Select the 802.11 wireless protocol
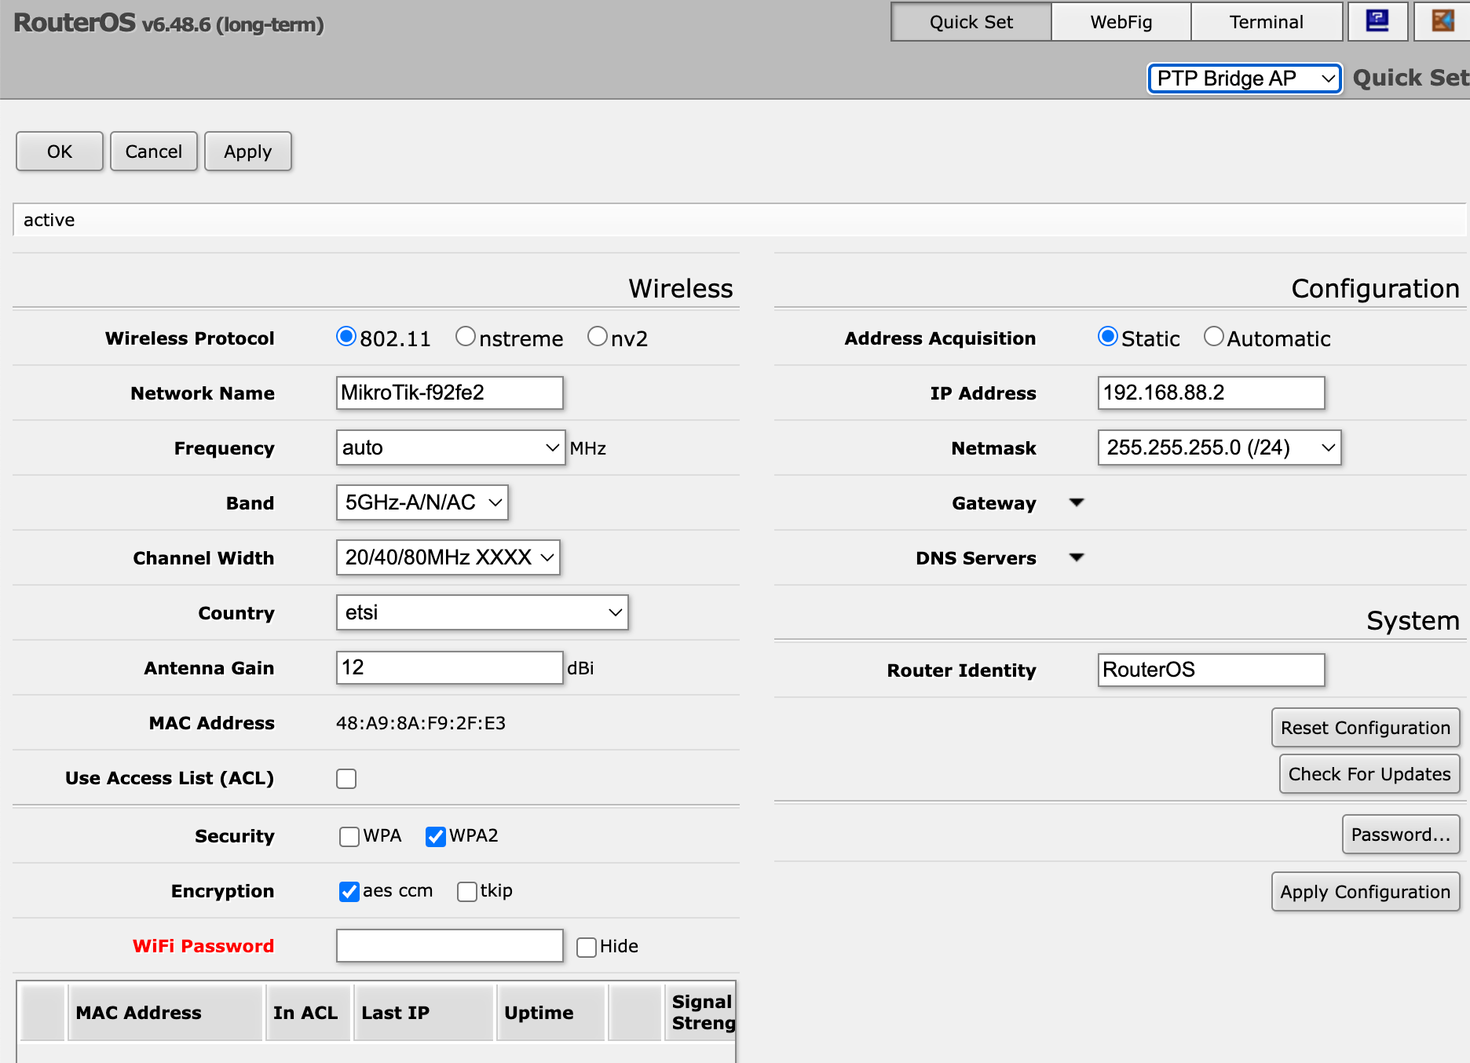This screenshot has width=1470, height=1063. pyautogui.click(x=346, y=337)
